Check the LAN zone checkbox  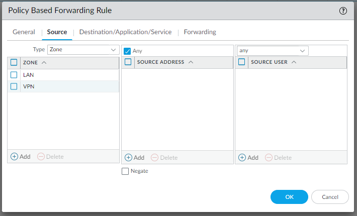pyautogui.click(x=14, y=75)
